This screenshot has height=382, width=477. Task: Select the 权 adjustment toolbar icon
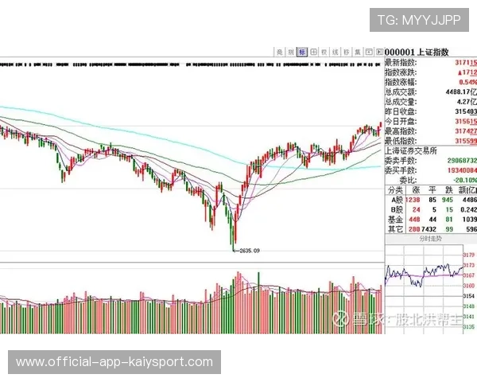point(324,51)
